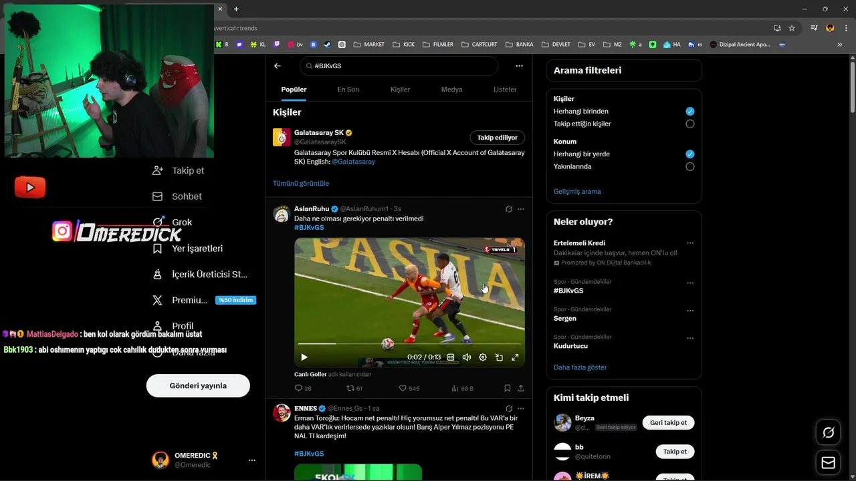Screen dimensions: 856x481
Task: Open more options for Erteleneli Kredi trend
Action: tap(690, 243)
